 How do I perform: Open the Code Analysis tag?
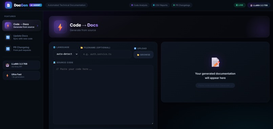click(139, 5)
